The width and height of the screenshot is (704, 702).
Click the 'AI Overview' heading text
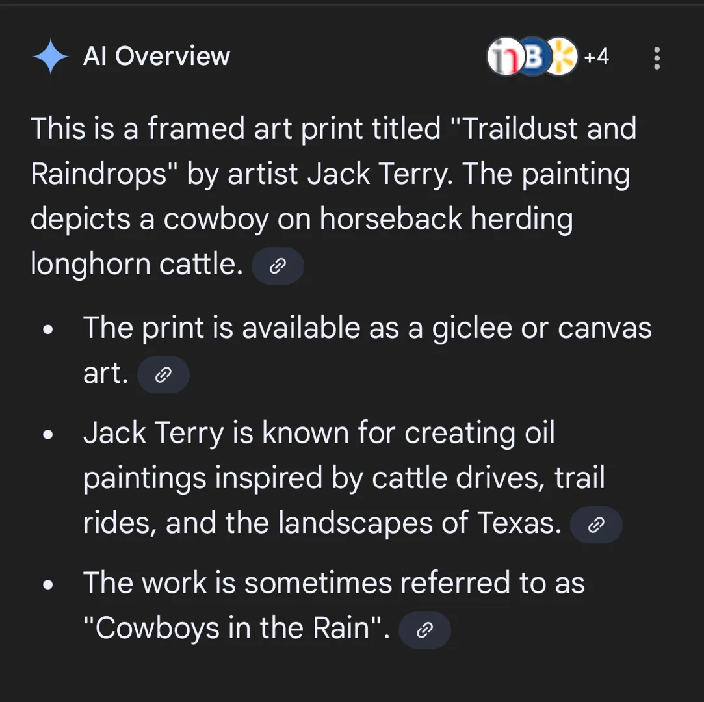coord(156,57)
